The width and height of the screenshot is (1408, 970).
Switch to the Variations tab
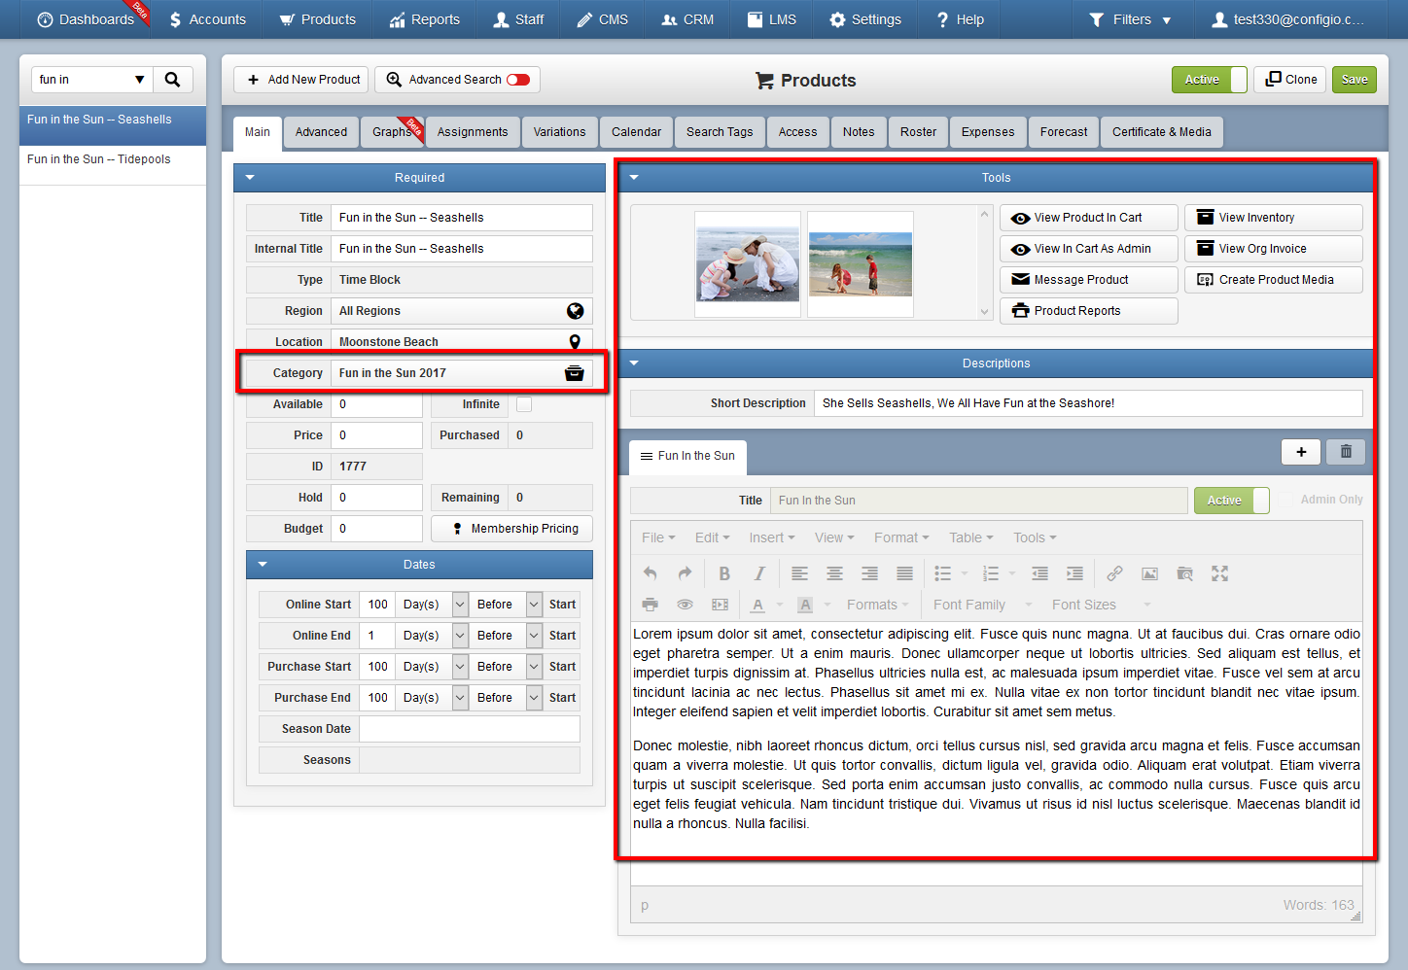pyautogui.click(x=559, y=132)
